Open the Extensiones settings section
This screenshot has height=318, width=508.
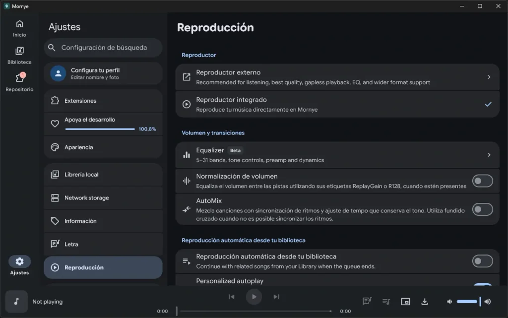pyautogui.click(x=103, y=101)
